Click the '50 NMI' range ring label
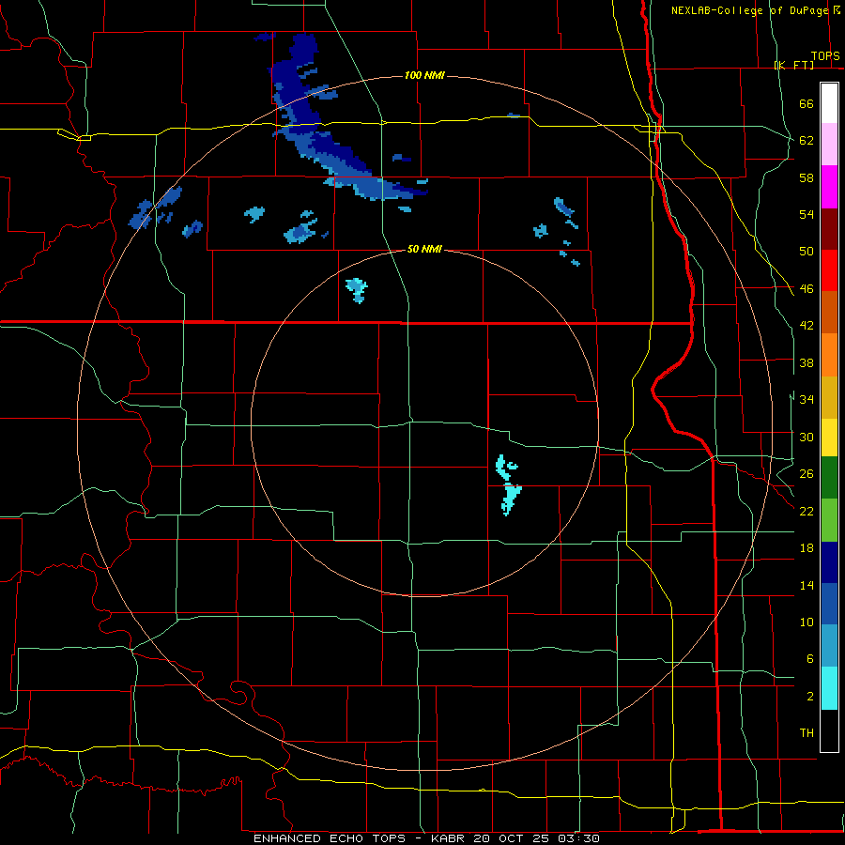 coord(424,249)
